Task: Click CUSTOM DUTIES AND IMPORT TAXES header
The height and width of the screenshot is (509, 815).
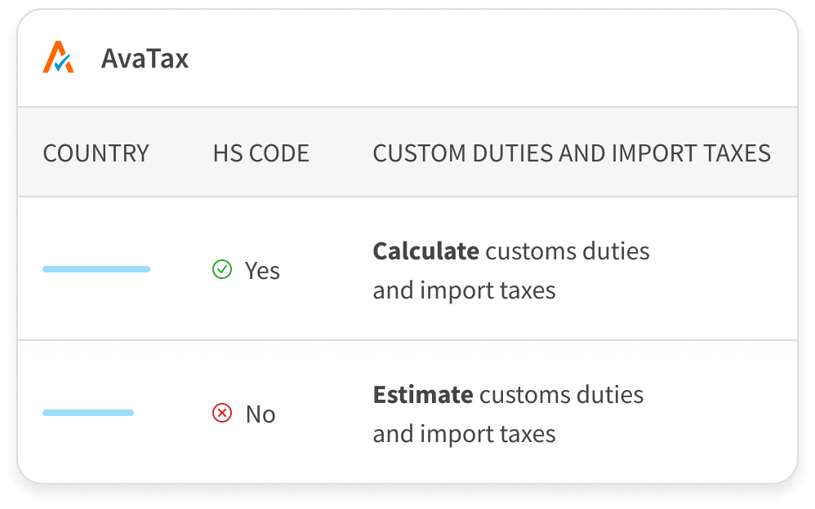Action: [572, 153]
